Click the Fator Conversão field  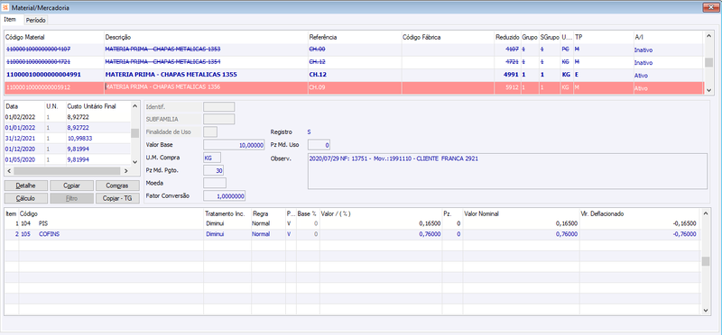tap(224, 195)
